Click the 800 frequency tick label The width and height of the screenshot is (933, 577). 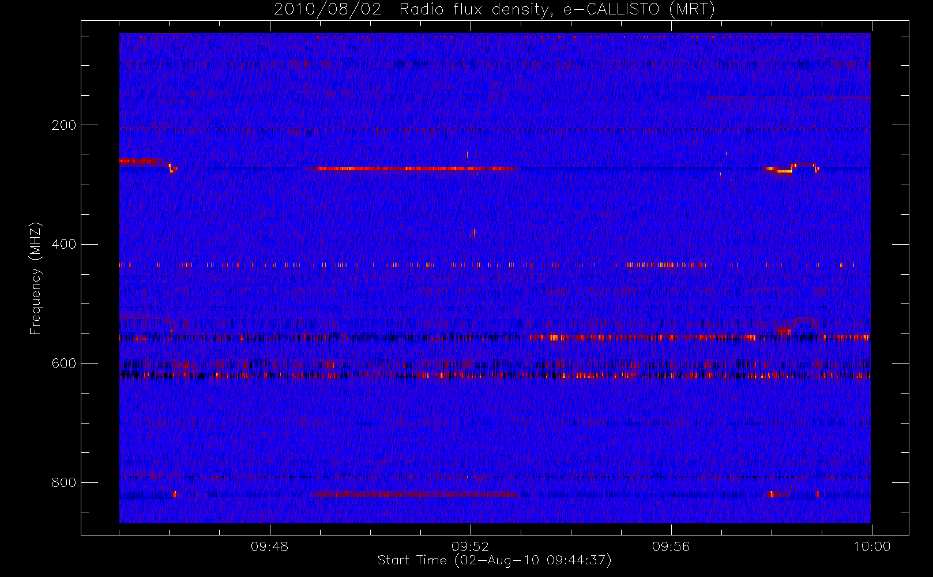pos(63,483)
